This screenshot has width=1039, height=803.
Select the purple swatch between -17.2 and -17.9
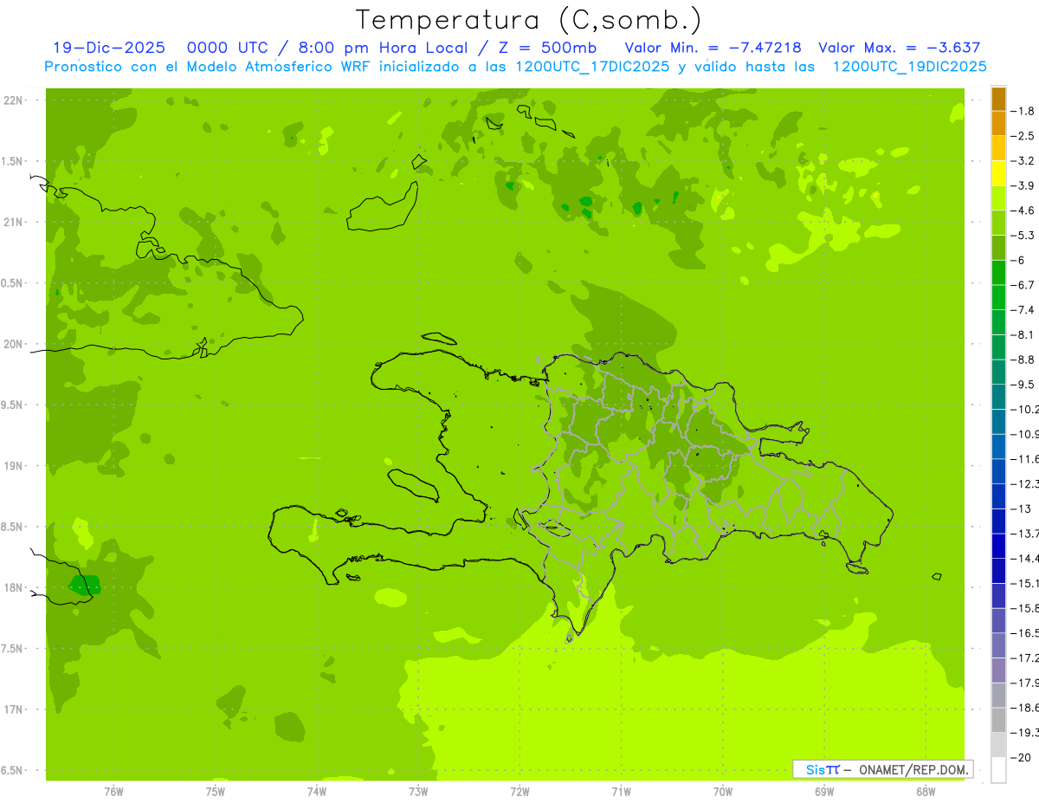(x=998, y=670)
